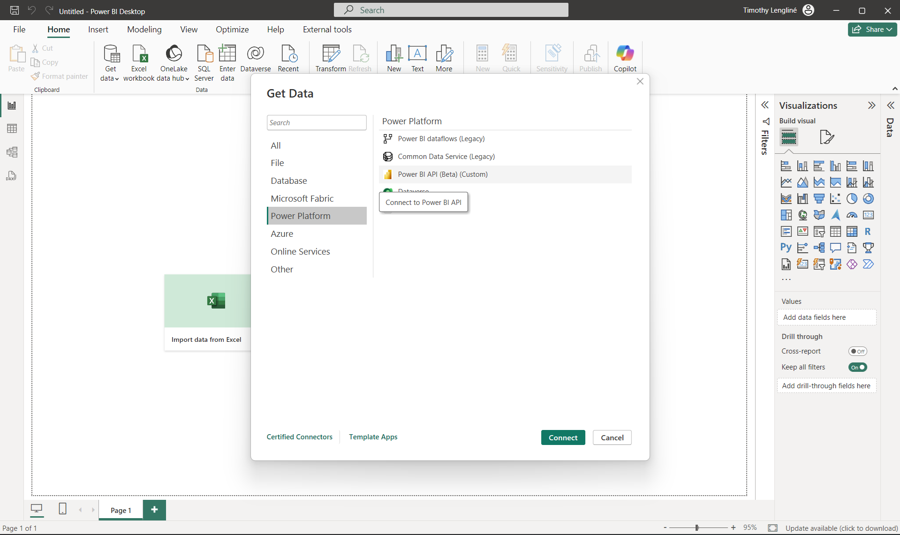Adjust the zoom slider handle
The height and width of the screenshot is (535, 900).
point(697,527)
